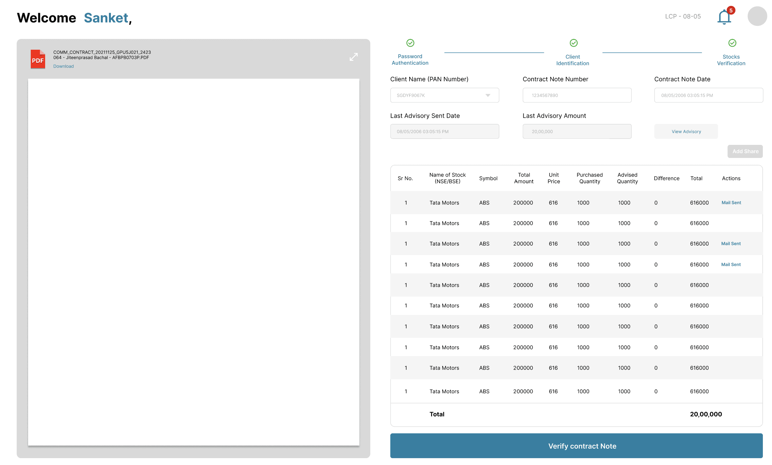Focus the Contract Note Number field

pyautogui.click(x=577, y=95)
